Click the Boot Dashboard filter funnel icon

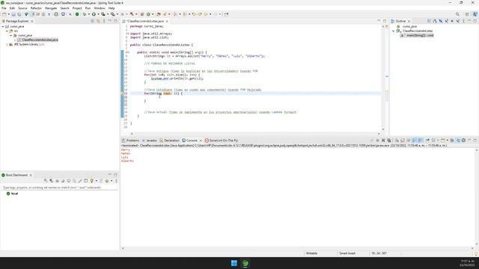point(101,181)
